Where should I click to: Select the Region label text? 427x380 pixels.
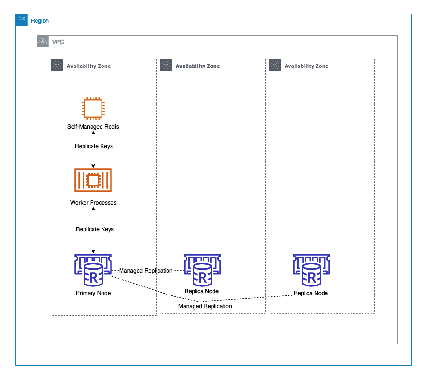(x=40, y=21)
